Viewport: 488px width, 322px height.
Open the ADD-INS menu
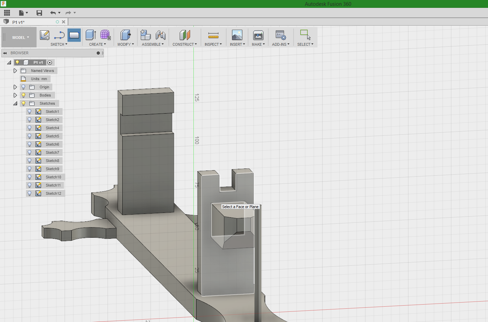[281, 44]
